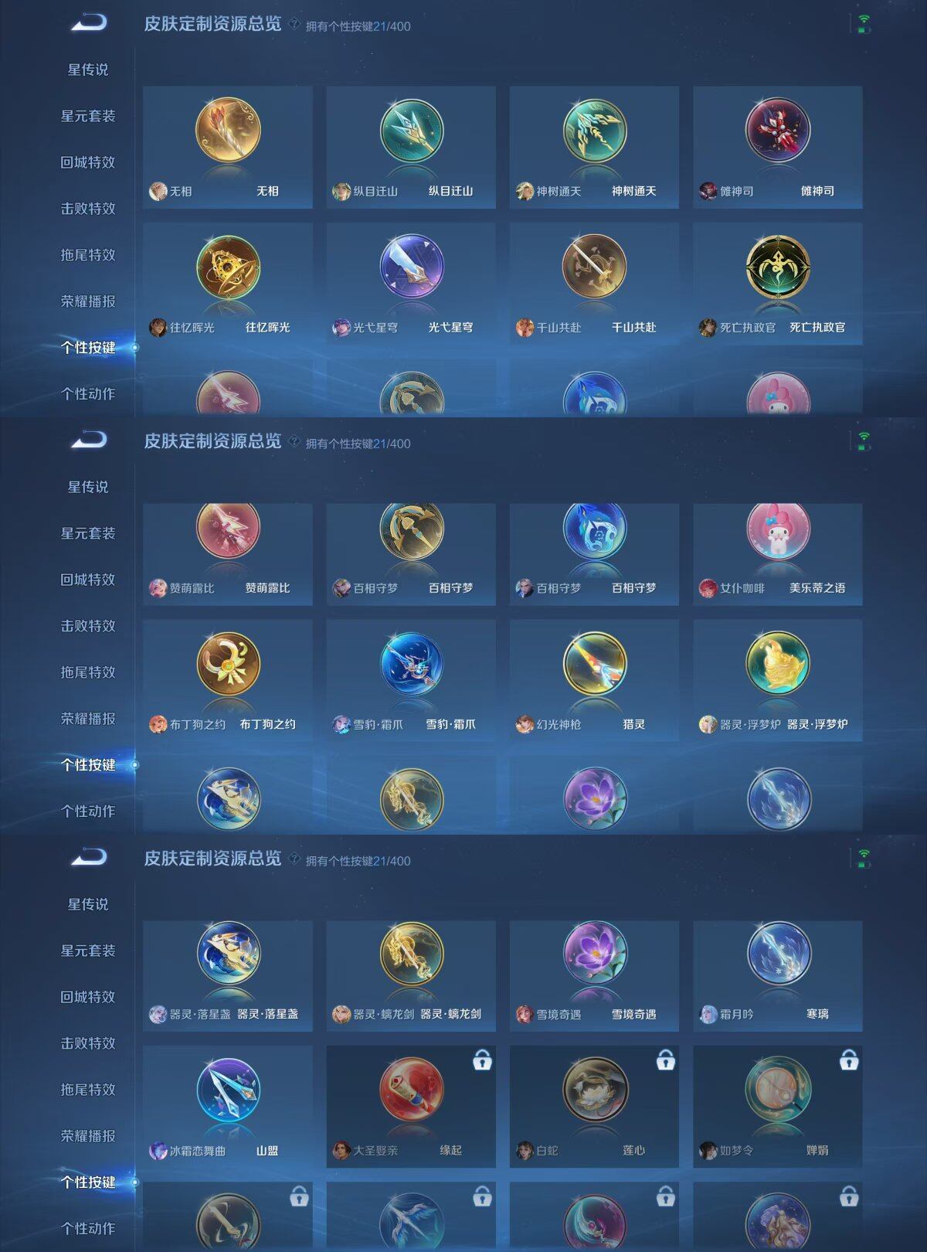Click the lock icon on 缘起 card
The width and height of the screenshot is (927, 1252).
point(482,1060)
